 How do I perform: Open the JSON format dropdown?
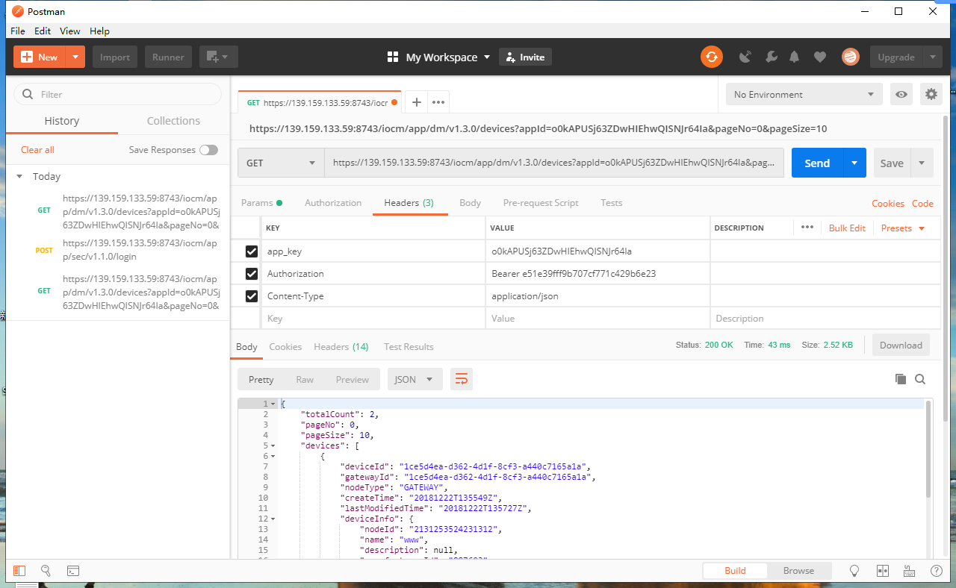pyautogui.click(x=414, y=379)
